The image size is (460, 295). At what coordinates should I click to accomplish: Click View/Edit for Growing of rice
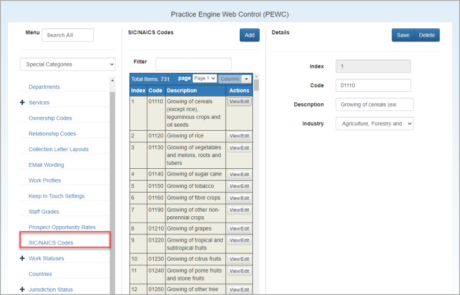coord(239,135)
